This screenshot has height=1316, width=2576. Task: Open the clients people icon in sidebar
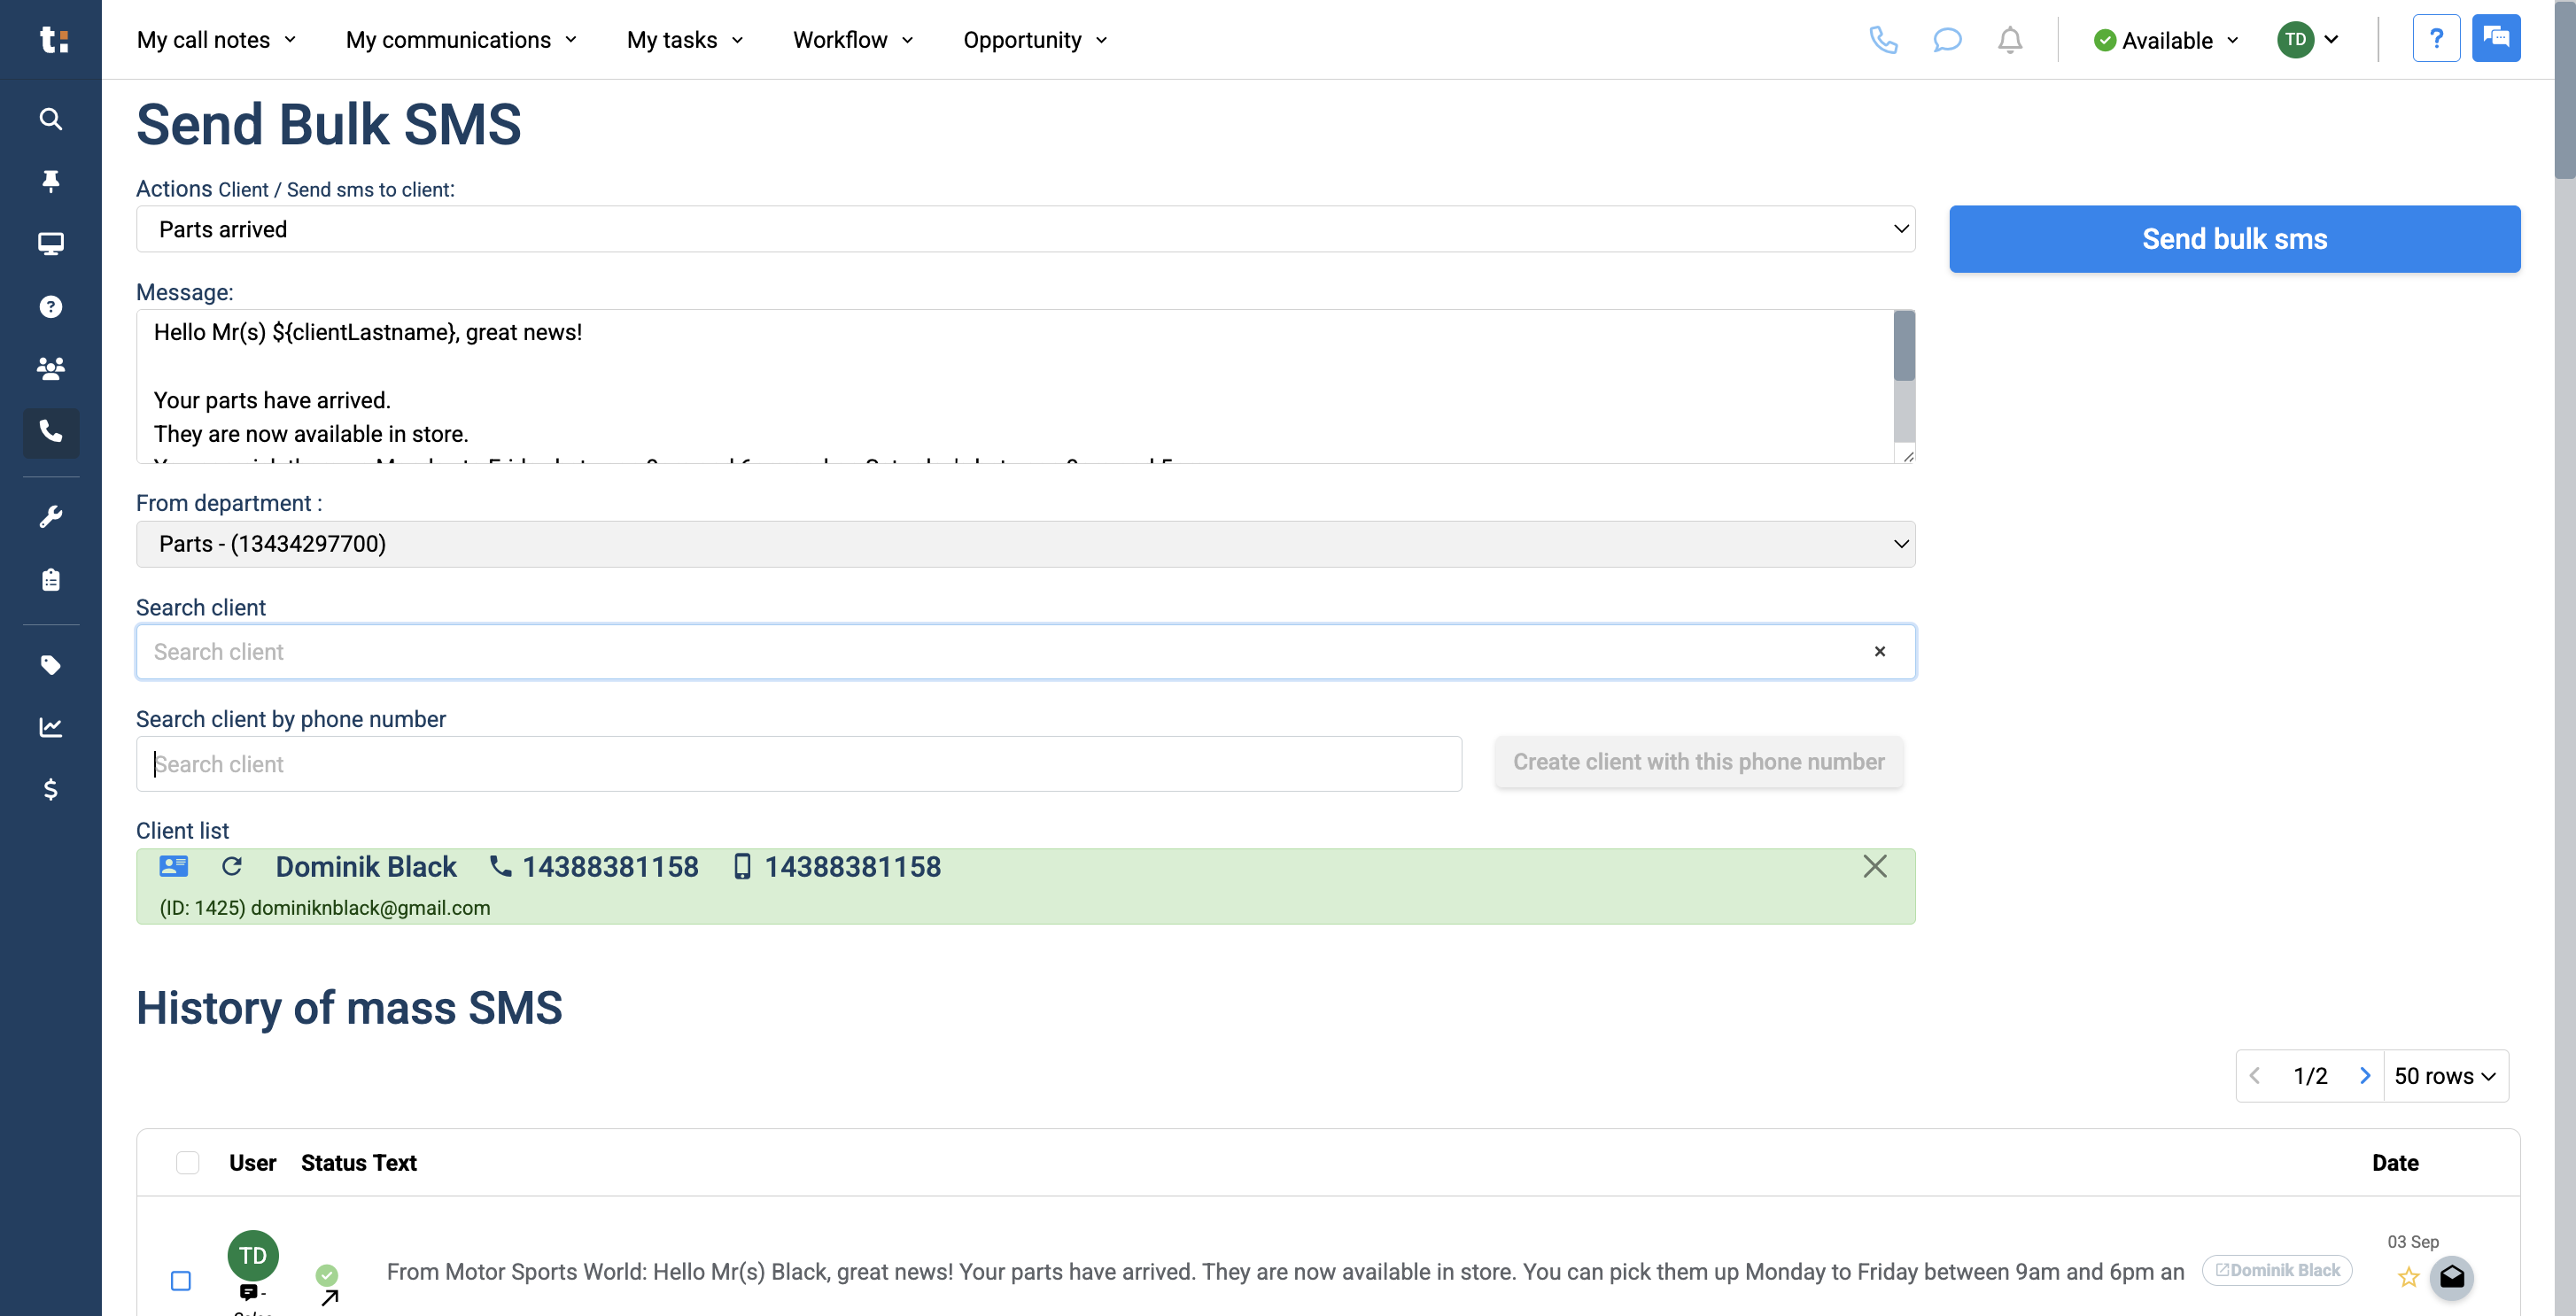click(x=50, y=368)
